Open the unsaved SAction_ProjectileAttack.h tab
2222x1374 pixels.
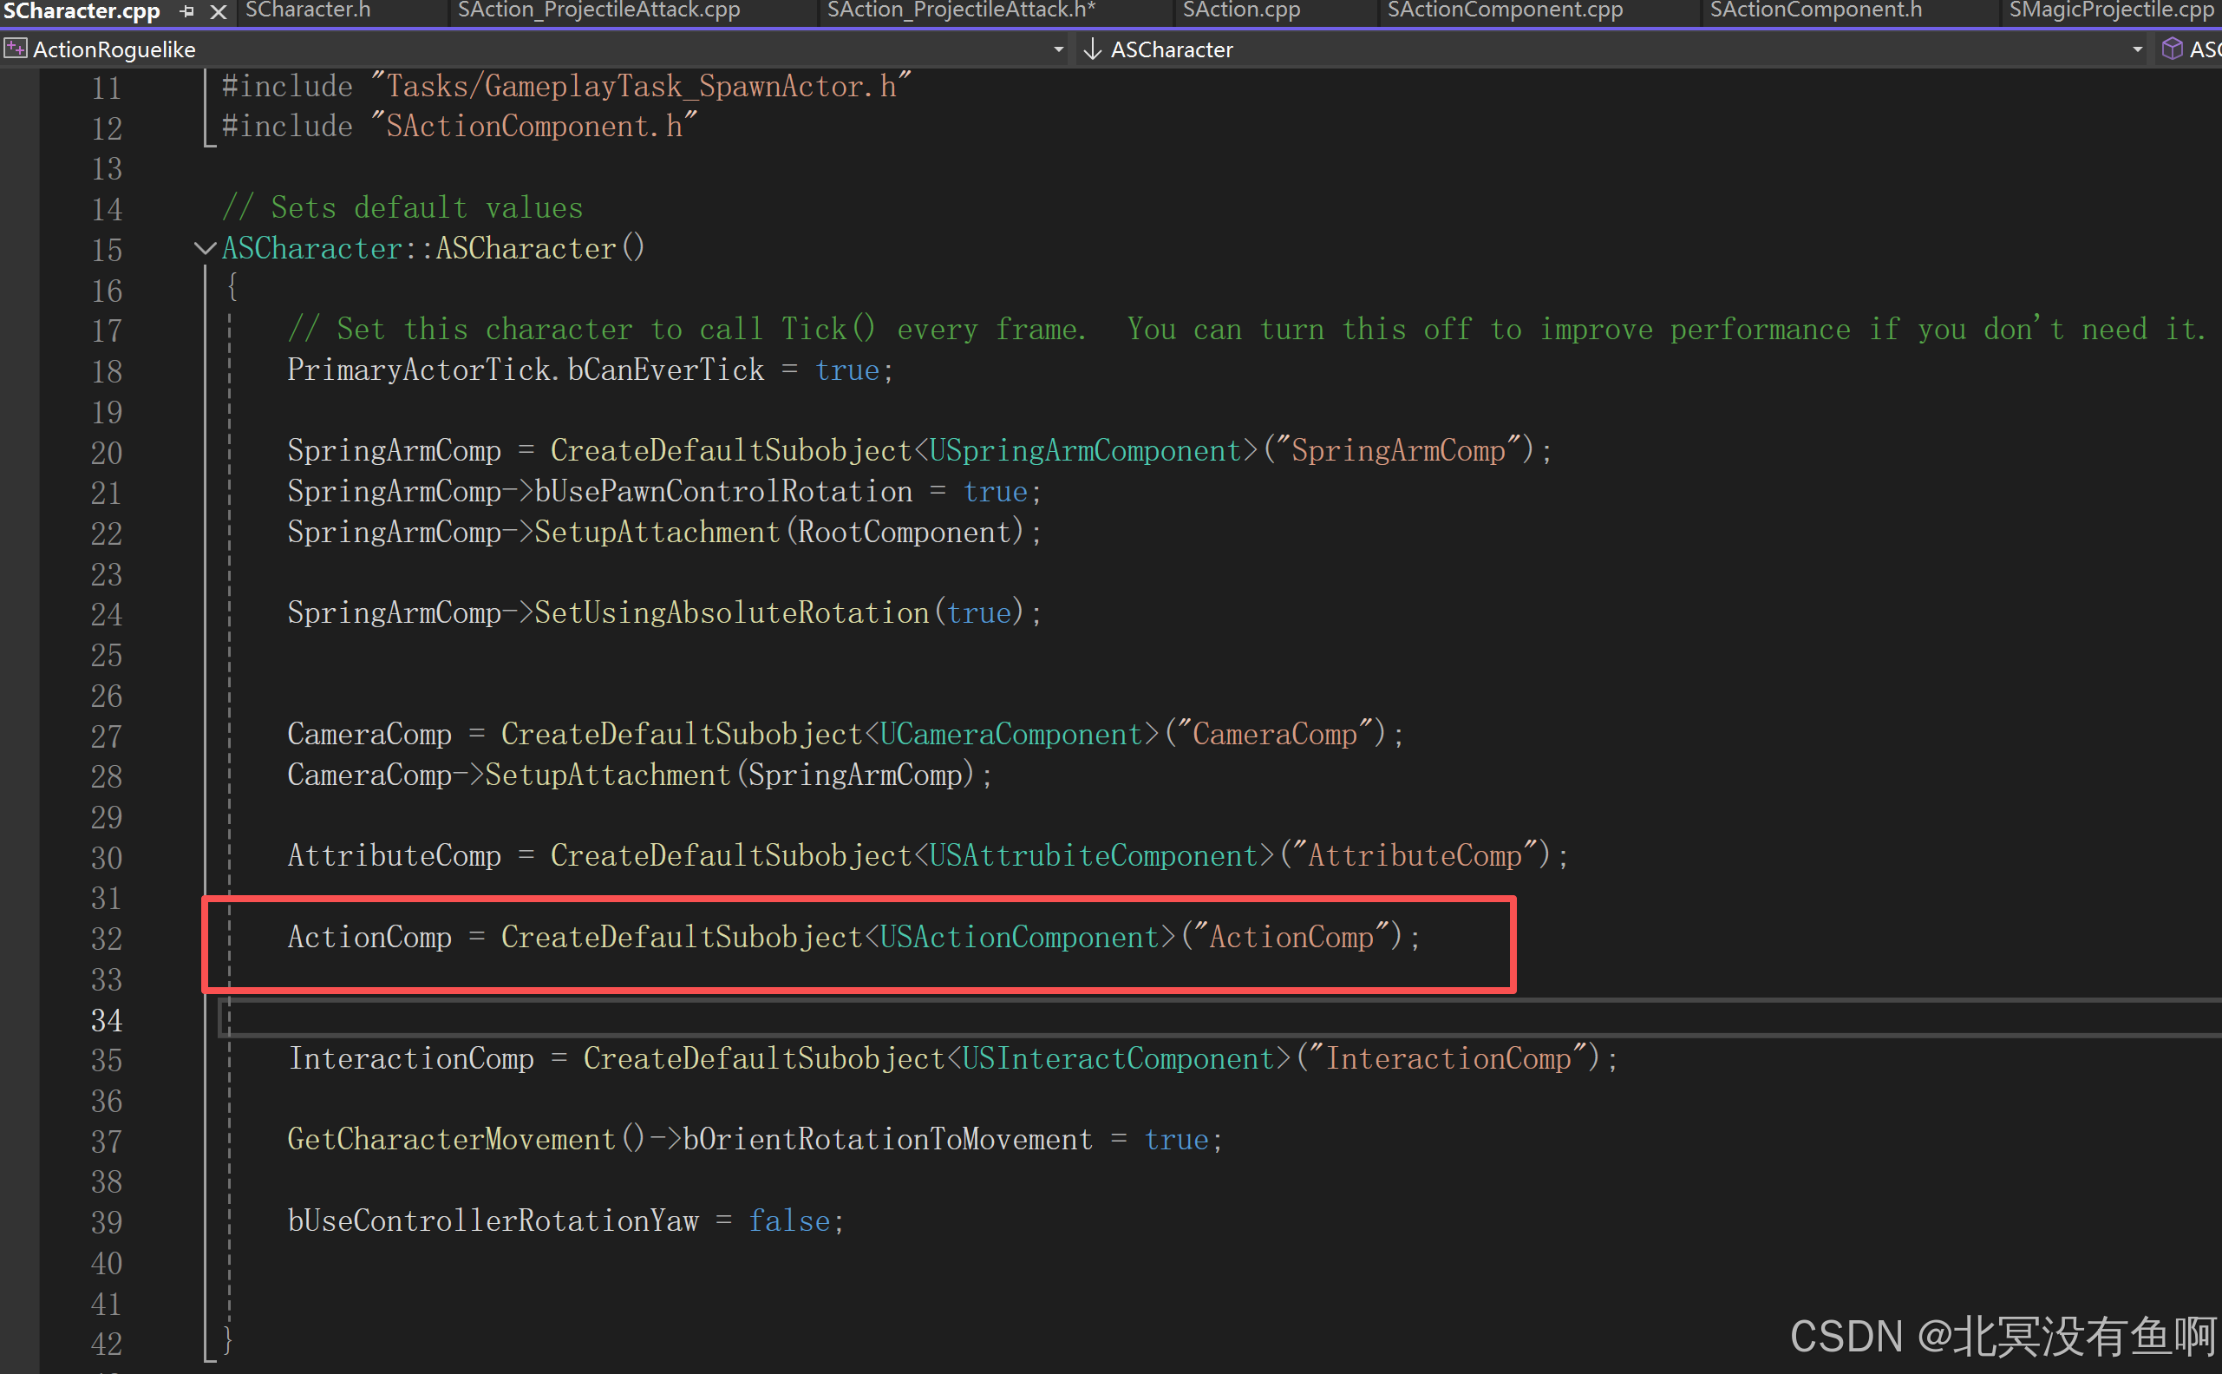click(961, 11)
